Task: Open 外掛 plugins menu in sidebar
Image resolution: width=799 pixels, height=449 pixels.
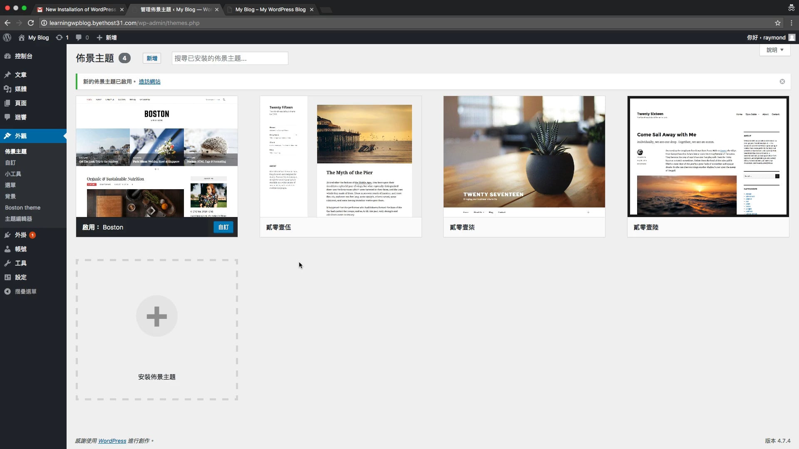Action: [x=20, y=235]
